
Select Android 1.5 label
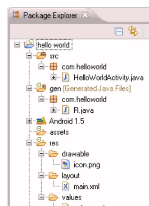(67, 121)
